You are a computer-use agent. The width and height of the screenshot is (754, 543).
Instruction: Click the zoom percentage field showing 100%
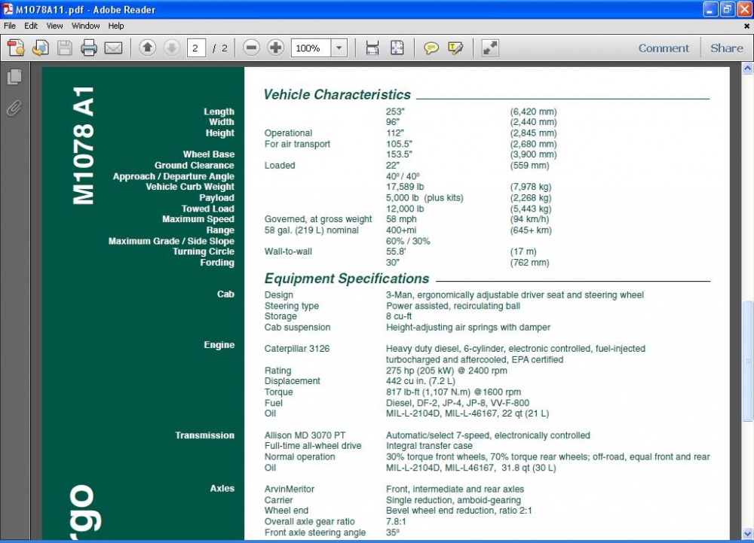(x=311, y=48)
